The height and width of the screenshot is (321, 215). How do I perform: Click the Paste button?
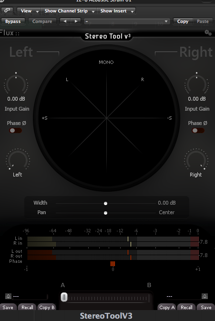[203, 21]
